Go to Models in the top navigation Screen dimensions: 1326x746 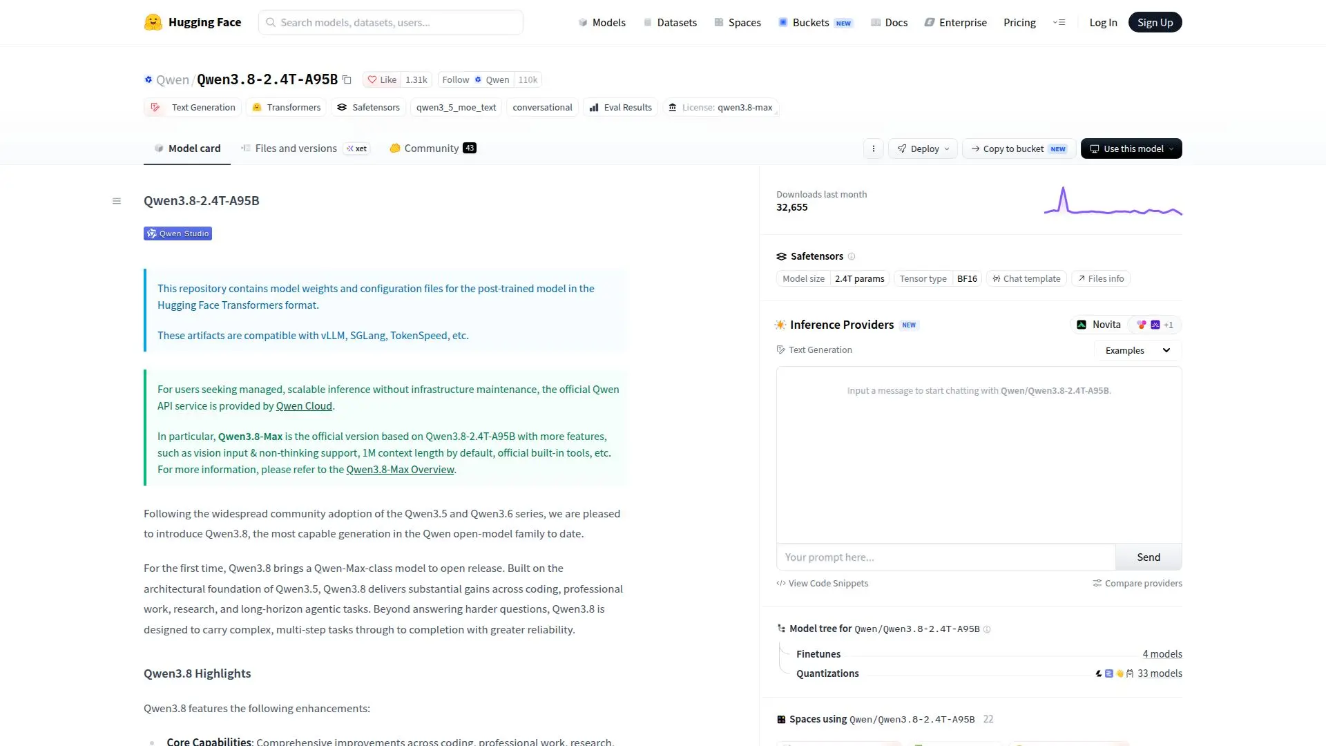coord(602,22)
